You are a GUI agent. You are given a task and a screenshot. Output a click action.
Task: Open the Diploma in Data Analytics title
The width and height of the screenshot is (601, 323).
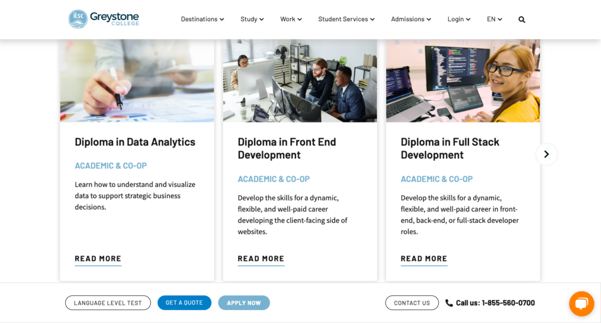135,142
